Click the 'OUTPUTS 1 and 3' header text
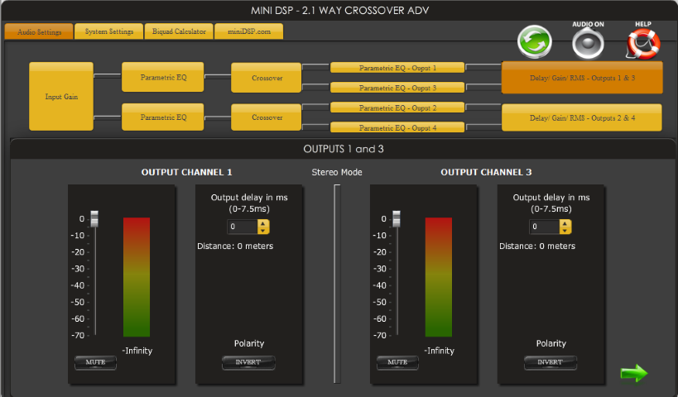678x397 pixels. click(344, 149)
